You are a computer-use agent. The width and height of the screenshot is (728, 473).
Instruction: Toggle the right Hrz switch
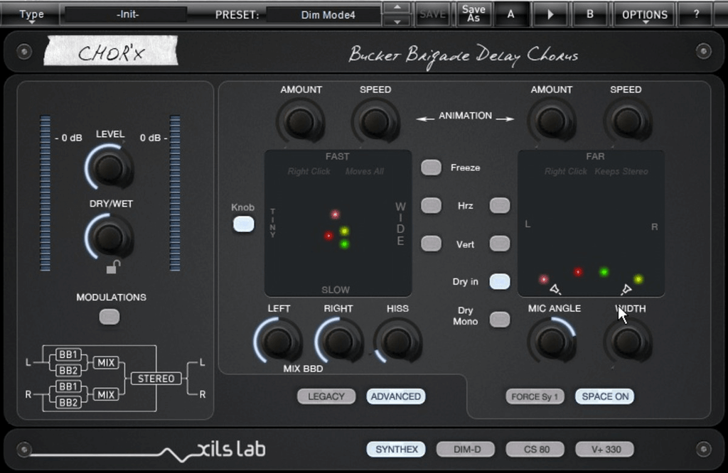coord(500,205)
